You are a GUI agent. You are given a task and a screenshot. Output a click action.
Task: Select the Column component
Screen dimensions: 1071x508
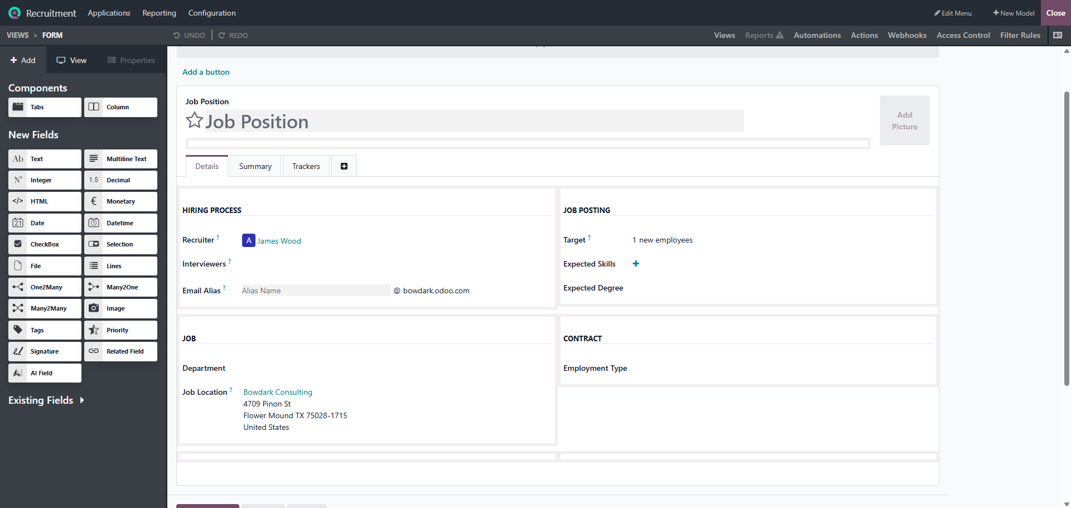(x=120, y=107)
